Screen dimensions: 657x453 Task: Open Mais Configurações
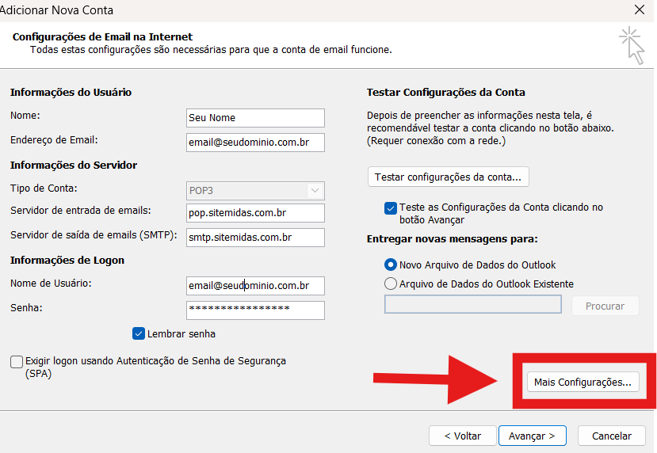tap(583, 382)
